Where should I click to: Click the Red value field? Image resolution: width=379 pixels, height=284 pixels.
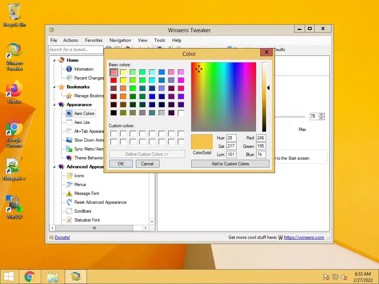click(x=261, y=138)
